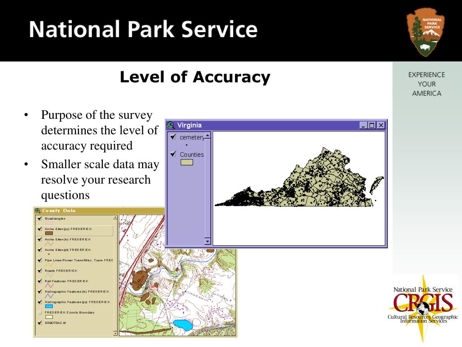Toggle Arche Sites (pt) FREDERICK checkbox

[40, 250]
